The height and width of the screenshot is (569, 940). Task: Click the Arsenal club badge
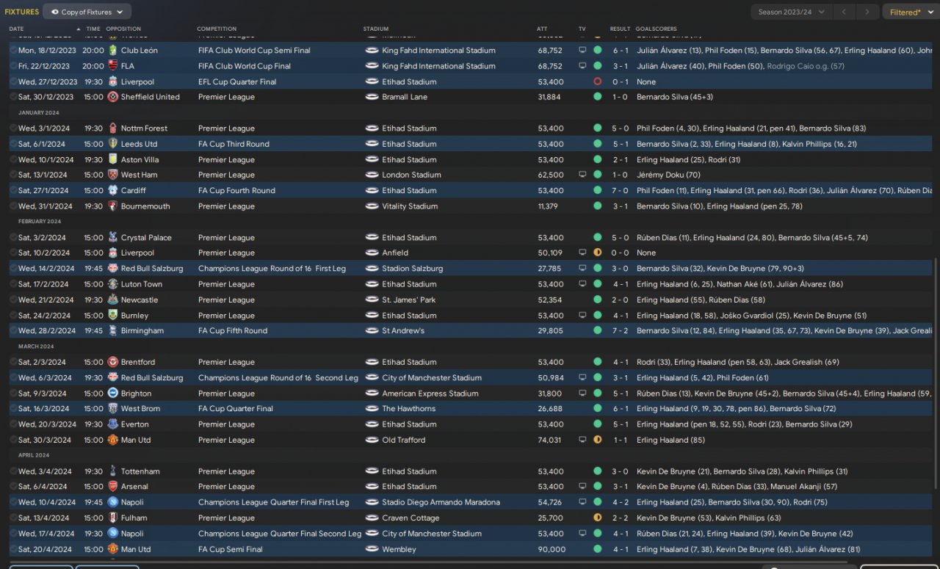pyautogui.click(x=112, y=486)
